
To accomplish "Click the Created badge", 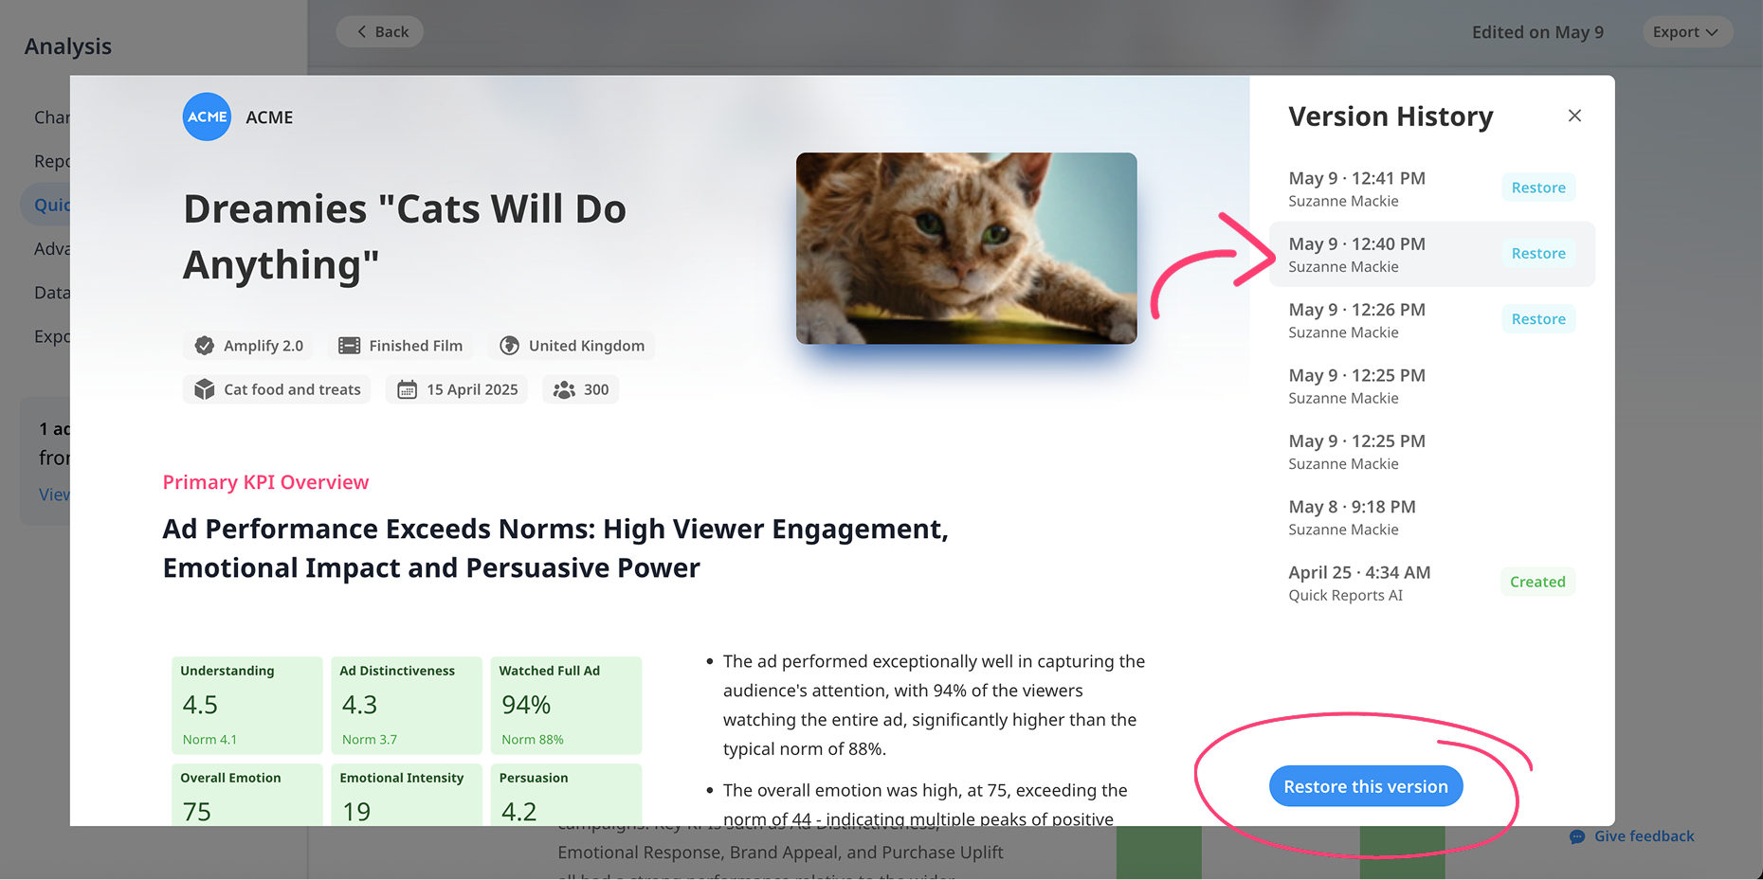I will click(x=1537, y=582).
